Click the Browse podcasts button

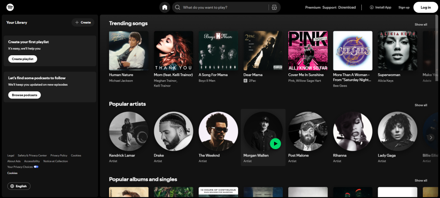point(24,95)
